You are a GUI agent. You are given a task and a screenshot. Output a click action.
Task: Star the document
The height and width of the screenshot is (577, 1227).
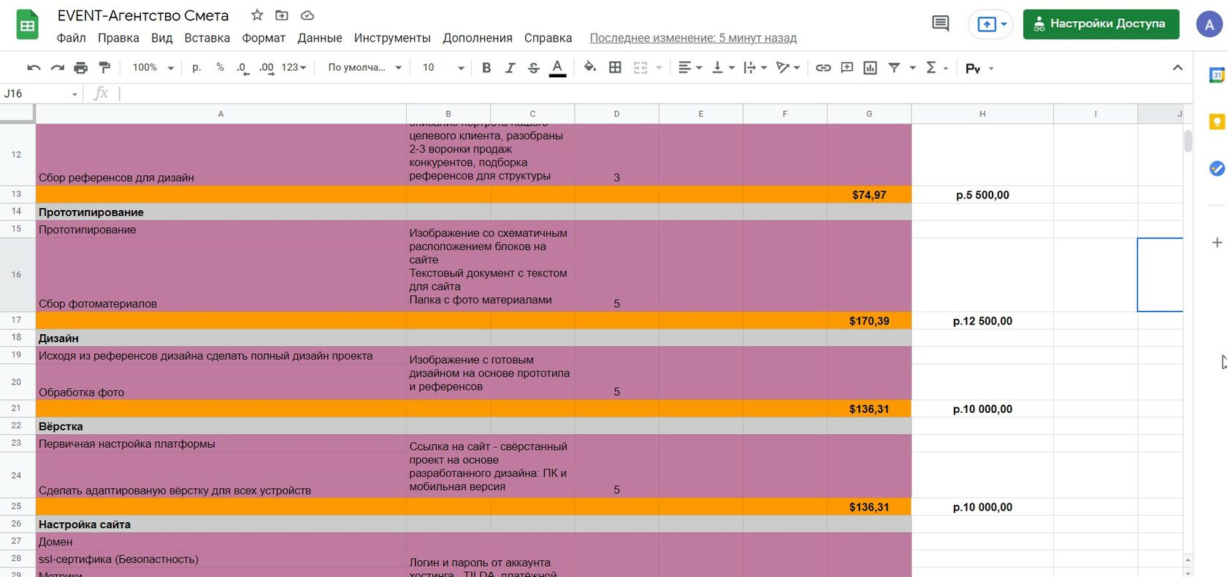coord(257,15)
